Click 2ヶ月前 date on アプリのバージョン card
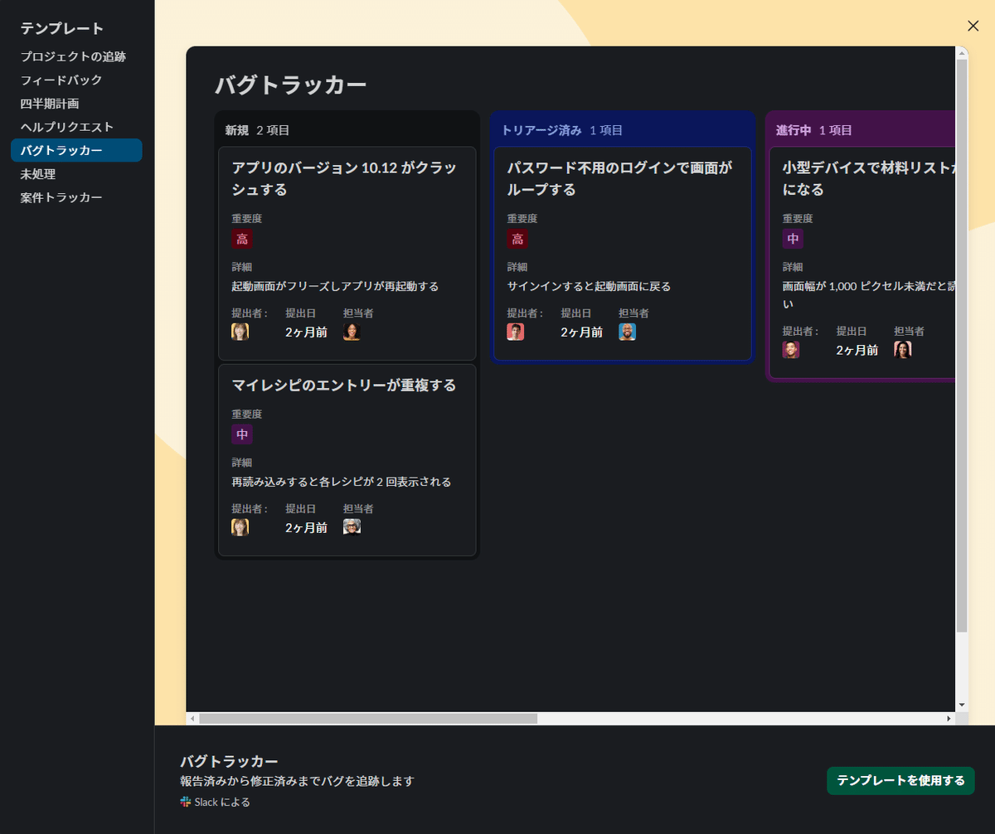Viewport: 995px width, 834px height. [x=306, y=332]
